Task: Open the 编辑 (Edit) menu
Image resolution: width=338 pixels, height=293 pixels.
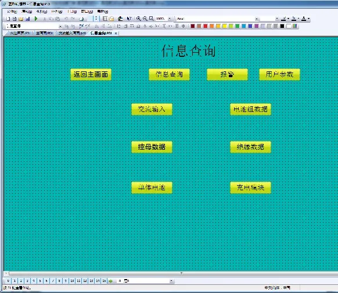Action: pyautogui.click(x=27, y=12)
